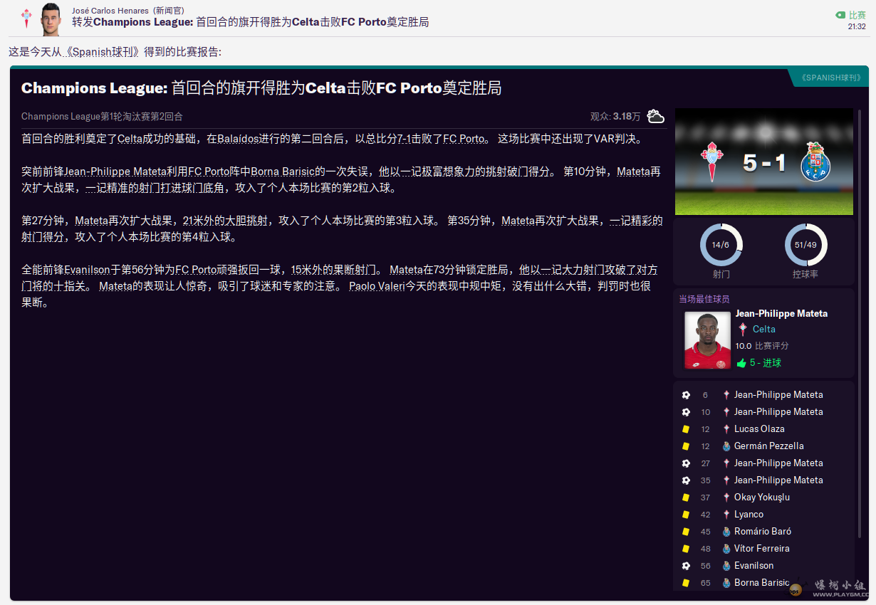The height and width of the screenshot is (605, 876).
Task: Click the yellow card icon for Vítor Ferreira
Action: point(686,549)
